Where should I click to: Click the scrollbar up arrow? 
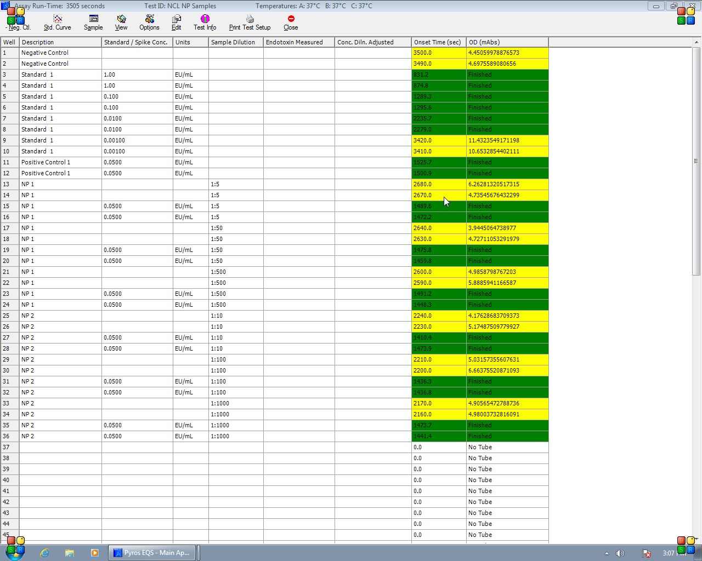click(x=697, y=42)
